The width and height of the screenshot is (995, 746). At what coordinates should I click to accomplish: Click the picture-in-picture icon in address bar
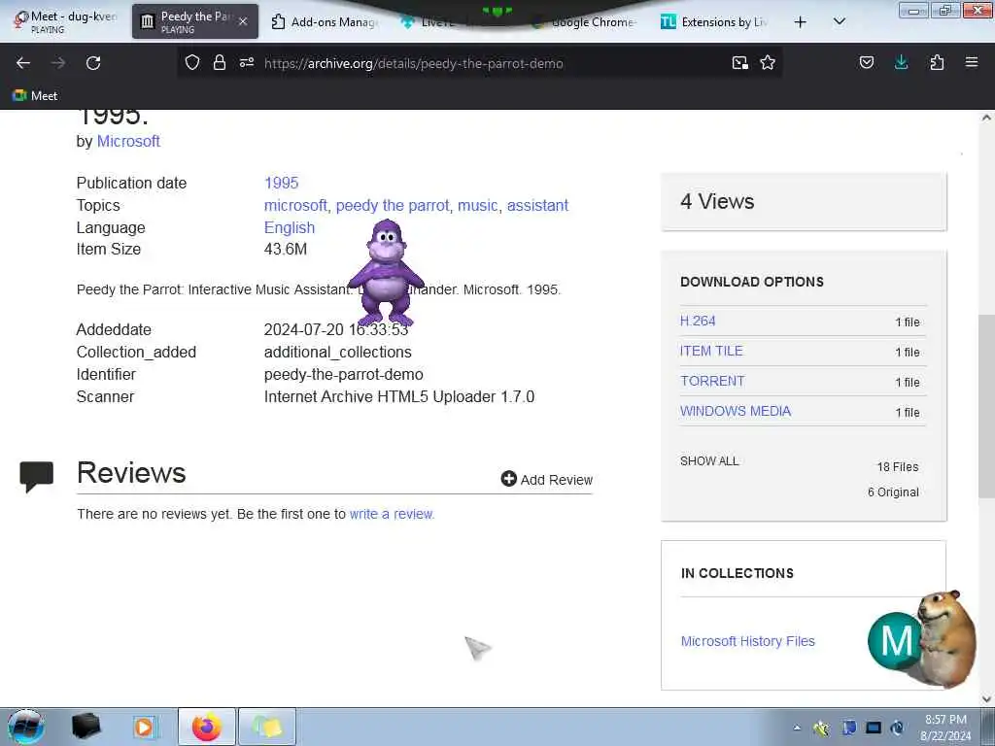[x=739, y=62]
